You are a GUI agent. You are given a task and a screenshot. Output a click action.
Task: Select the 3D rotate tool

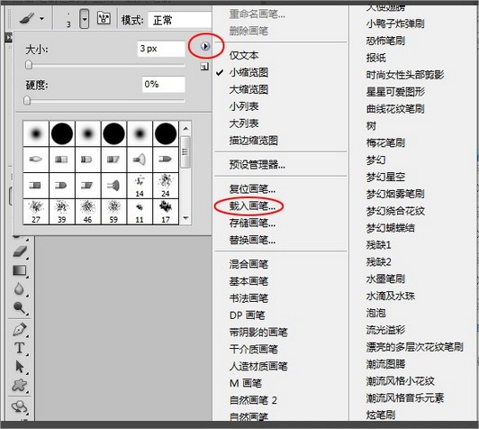[x=20, y=407]
